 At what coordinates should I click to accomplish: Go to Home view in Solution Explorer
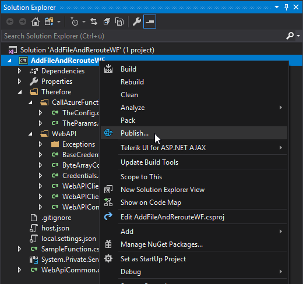36,22
